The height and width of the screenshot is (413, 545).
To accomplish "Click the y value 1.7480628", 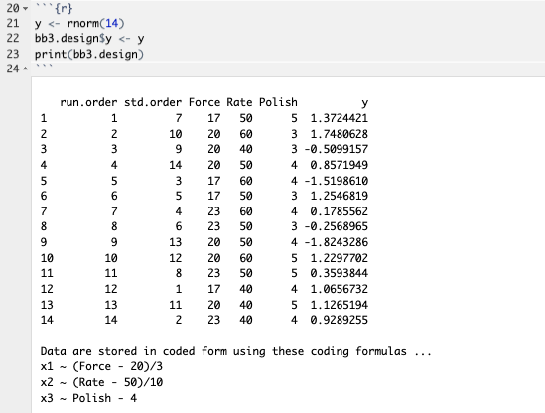I will pyautogui.click(x=339, y=134).
